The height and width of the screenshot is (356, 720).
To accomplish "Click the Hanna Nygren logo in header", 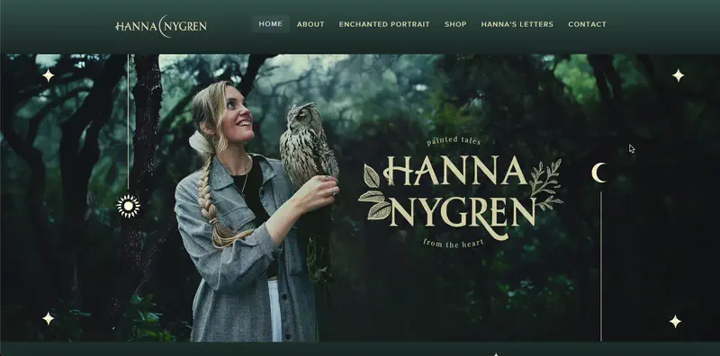I will 161,26.
